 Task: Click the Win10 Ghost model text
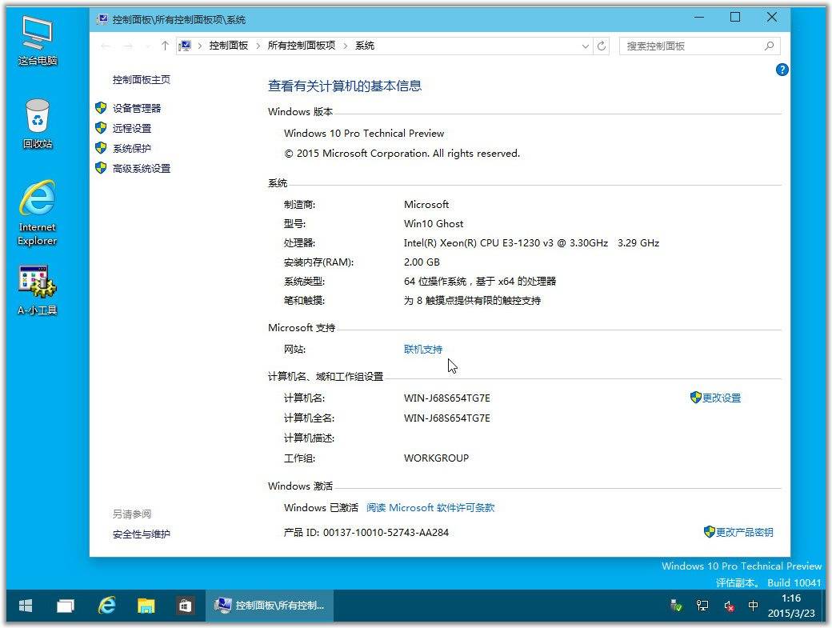pos(434,223)
